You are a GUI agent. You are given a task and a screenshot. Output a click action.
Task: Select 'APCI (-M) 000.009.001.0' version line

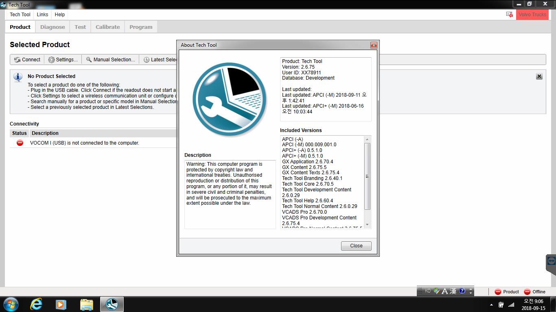coord(309,145)
